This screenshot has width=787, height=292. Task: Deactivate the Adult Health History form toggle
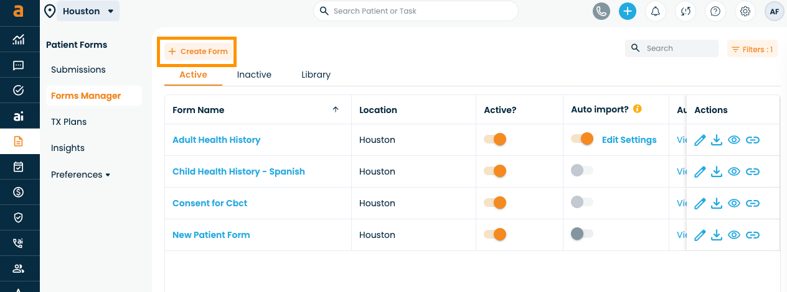495,140
